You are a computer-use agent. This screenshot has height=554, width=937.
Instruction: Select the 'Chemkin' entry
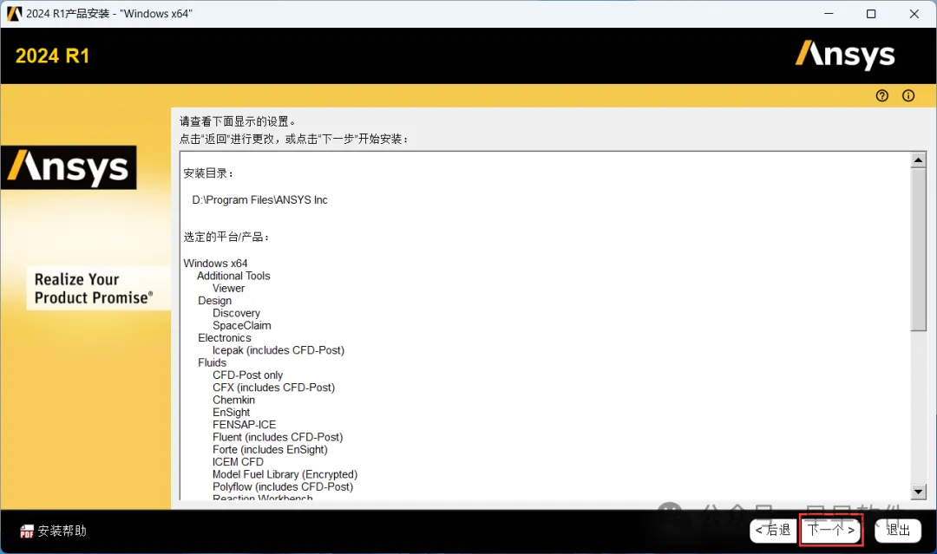233,400
